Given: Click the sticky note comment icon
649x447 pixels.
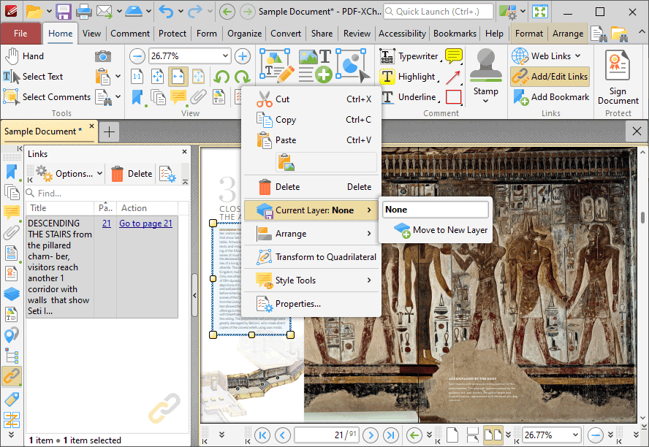Looking at the screenshot, I should pyautogui.click(x=454, y=56).
